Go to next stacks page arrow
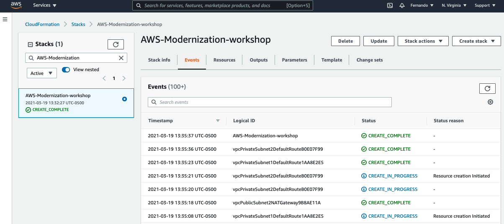Screen dimensions: 504x224 (x=124, y=78)
